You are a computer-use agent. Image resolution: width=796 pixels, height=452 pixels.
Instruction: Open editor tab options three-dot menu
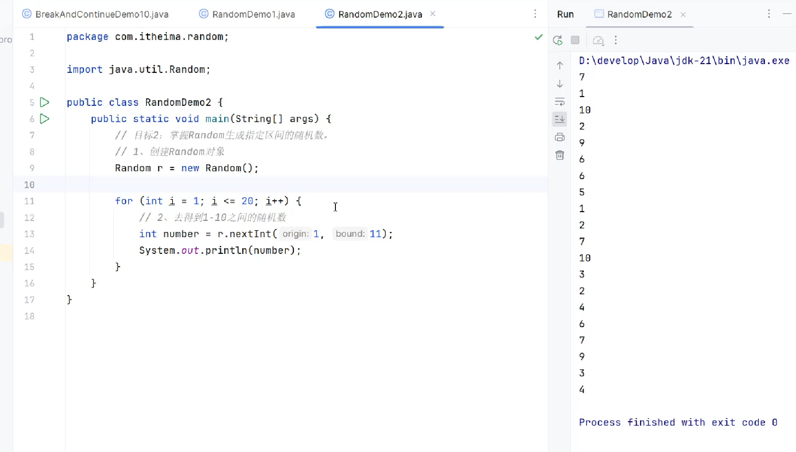536,14
